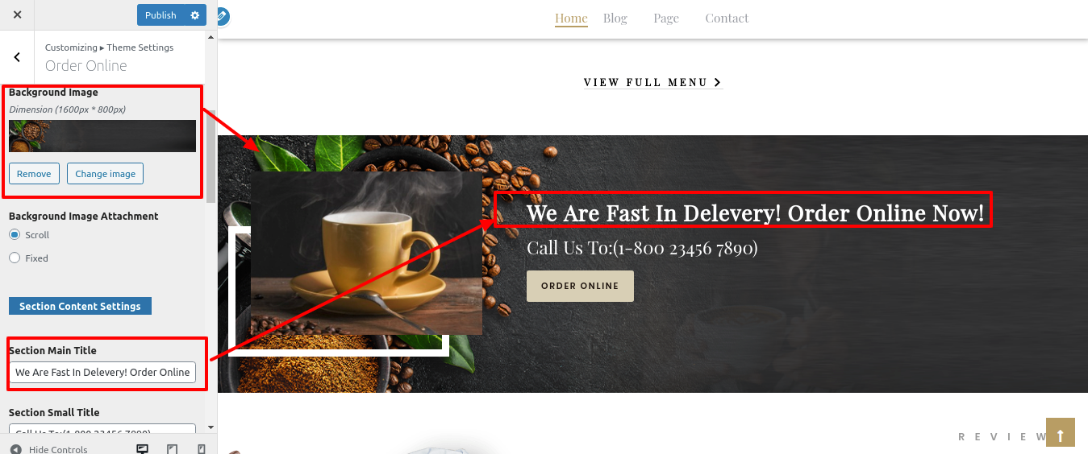This screenshot has width=1088, height=454.
Task: Follow the View Full Menu link
Action: click(x=653, y=82)
